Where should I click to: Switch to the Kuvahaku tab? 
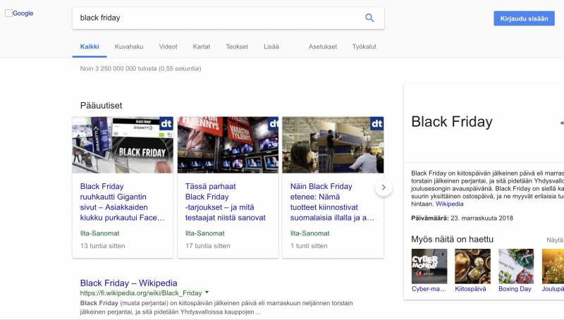coord(129,47)
